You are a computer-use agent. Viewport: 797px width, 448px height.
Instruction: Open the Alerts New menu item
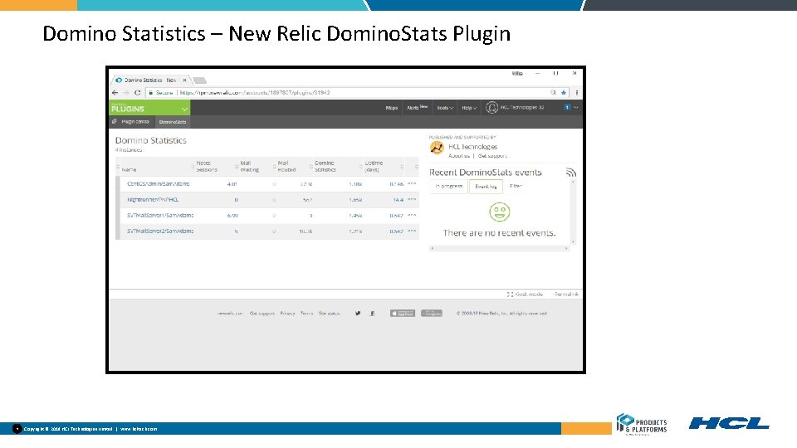click(417, 107)
